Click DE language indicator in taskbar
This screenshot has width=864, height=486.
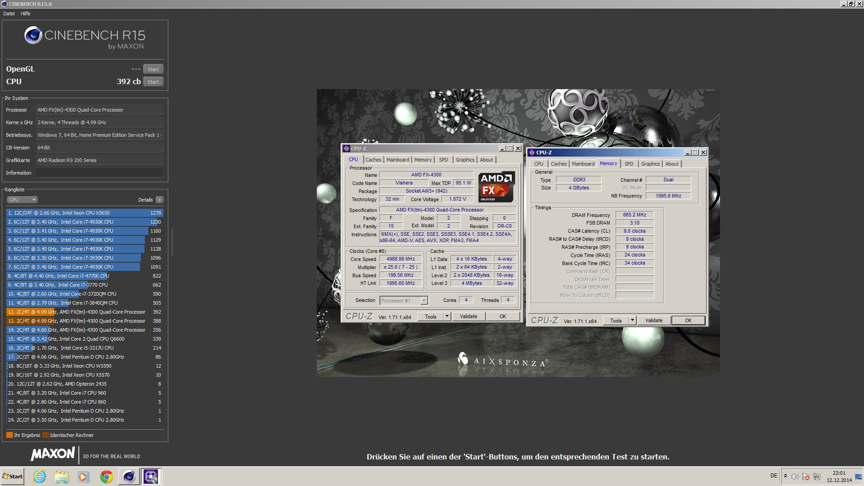coord(774,476)
